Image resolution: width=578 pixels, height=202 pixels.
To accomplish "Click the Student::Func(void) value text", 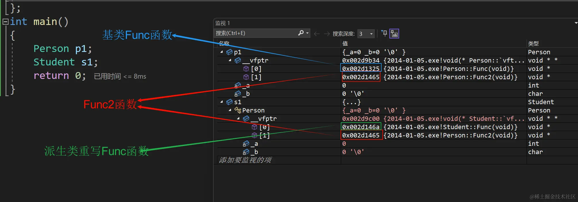I will [450, 127].
